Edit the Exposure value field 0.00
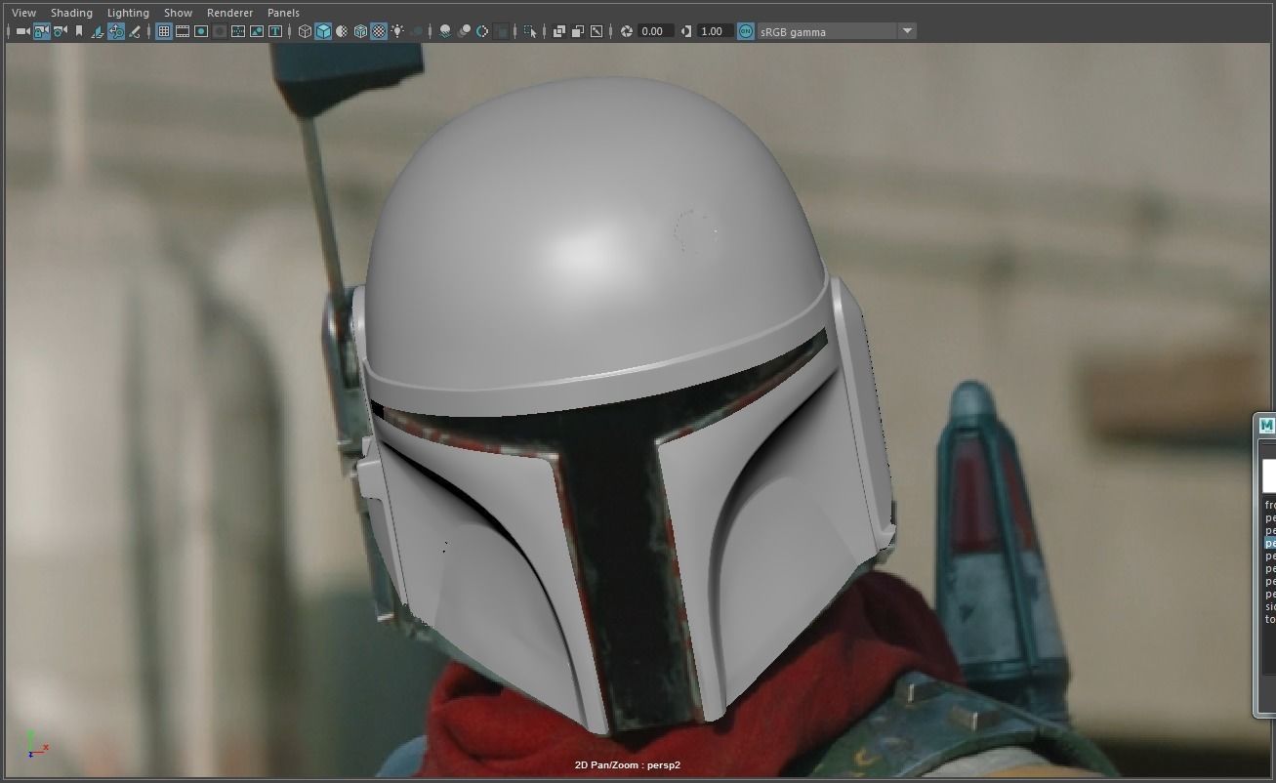 (x=655, y=31)
